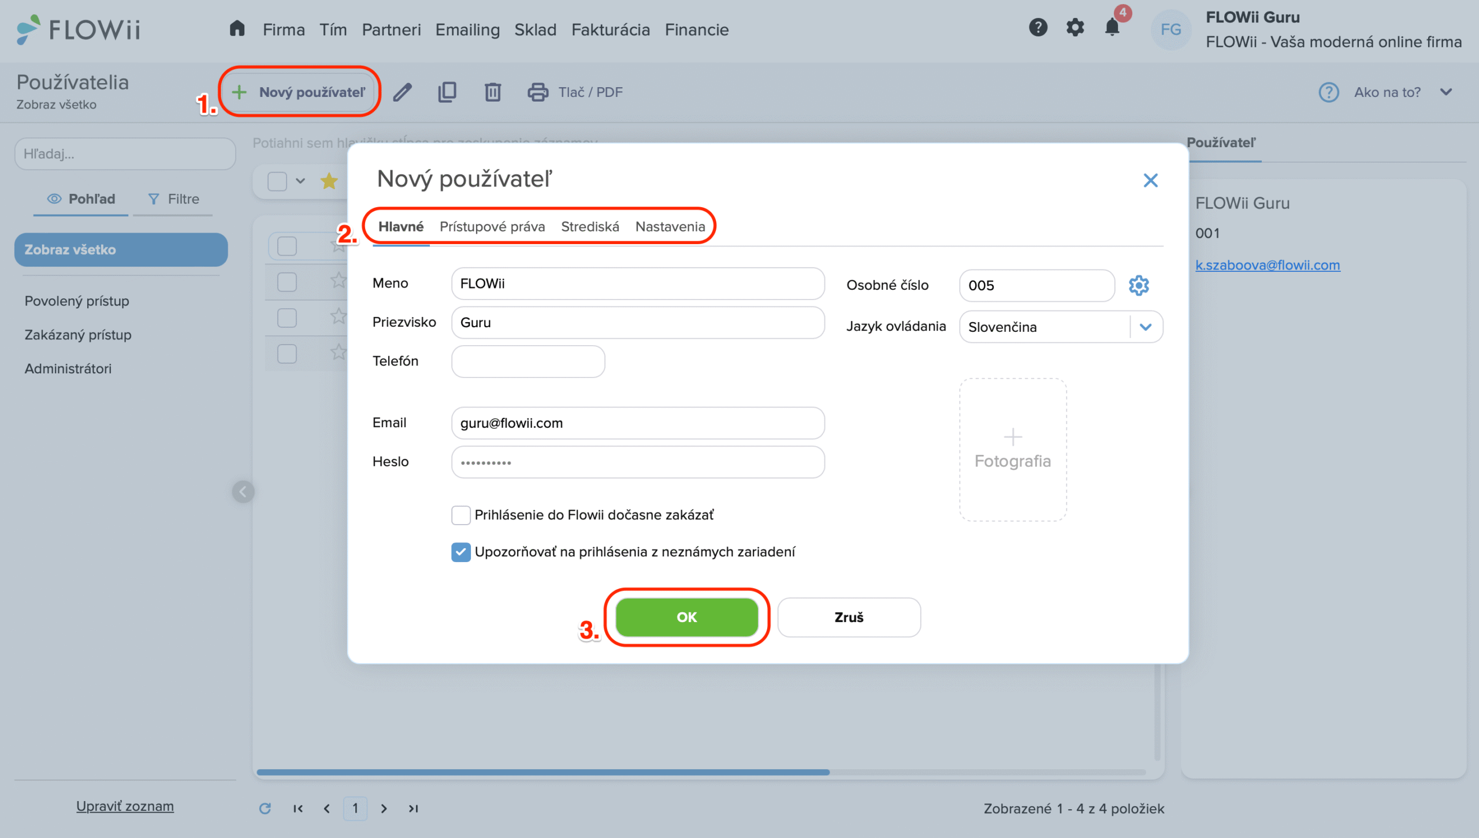Select the Filtre tab
The image size is (1479, 838).
pyautogui.click(x=173, y=199)
